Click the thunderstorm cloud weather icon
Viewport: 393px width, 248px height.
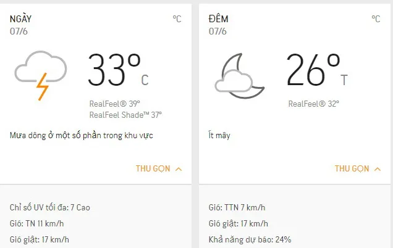coord(41,75)
